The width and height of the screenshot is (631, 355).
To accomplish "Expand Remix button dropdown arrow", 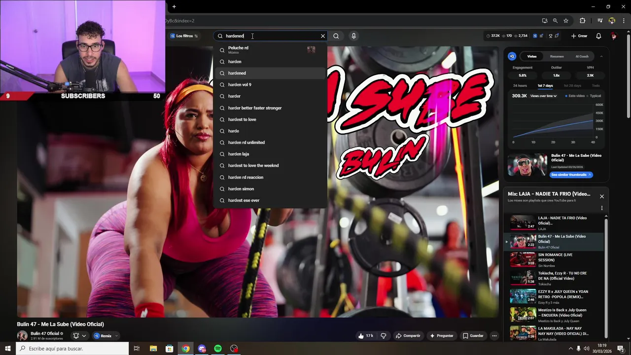I will pyautogui.click(x=116, y=336).
